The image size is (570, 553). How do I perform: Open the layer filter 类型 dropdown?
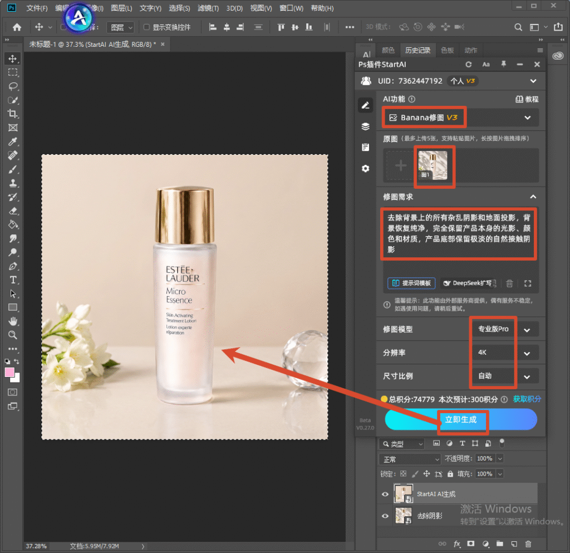(x=402, y=444)
